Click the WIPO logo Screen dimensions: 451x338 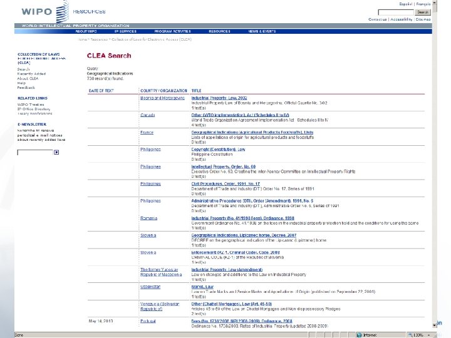[45, 11]
